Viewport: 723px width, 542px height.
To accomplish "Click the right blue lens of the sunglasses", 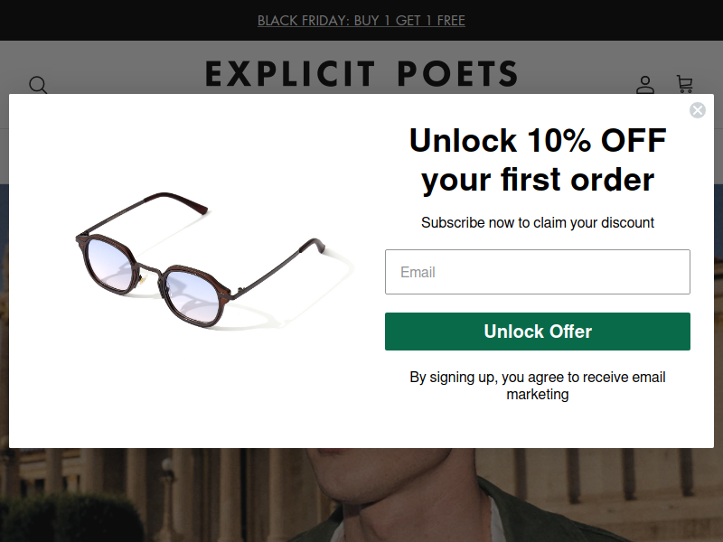I will coord(192,295).
